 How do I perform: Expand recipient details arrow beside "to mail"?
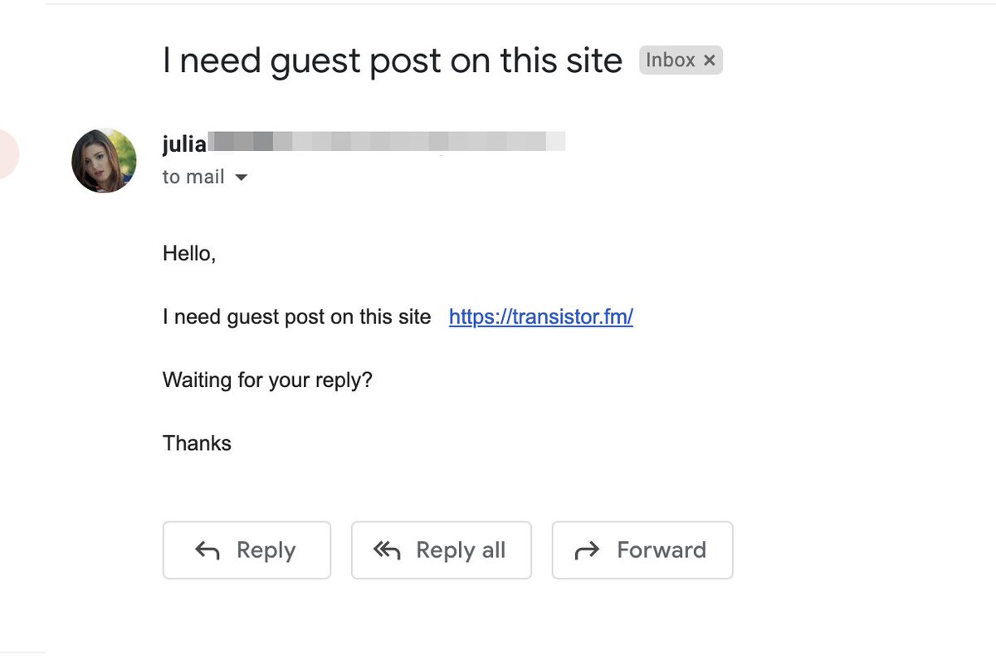(242, 177)
